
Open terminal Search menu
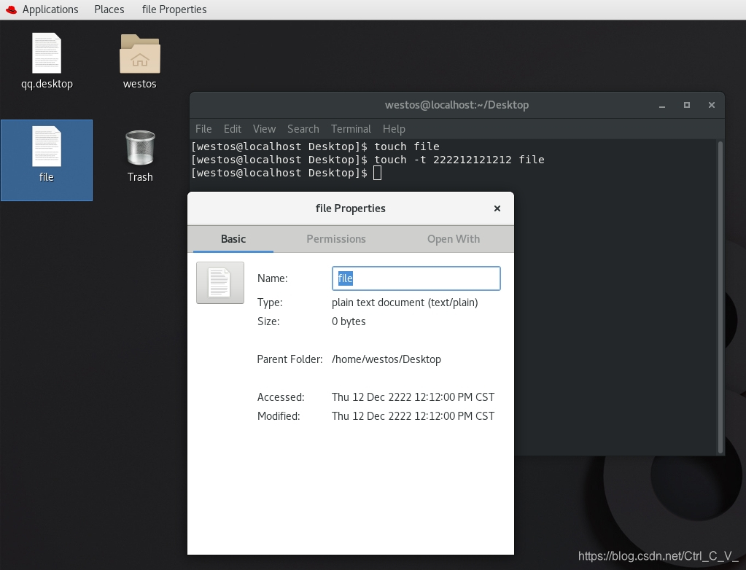click(303, 129)
